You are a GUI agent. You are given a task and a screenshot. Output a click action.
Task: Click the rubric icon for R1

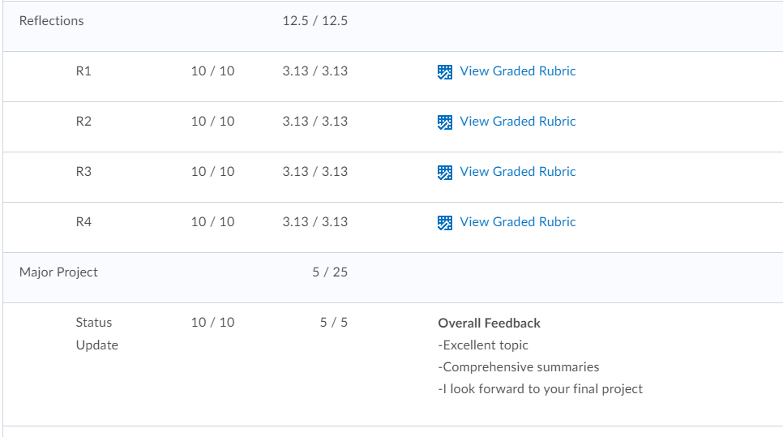coord(445,72)
